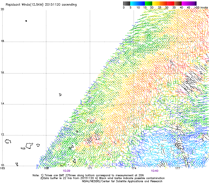
Task: Click the westernmost atoll outline near 11.5N
Action: click(x=8, y=141)
